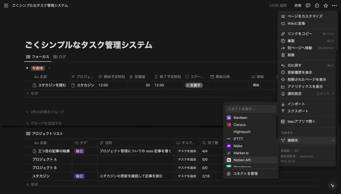Add new row in プロジェクトリスト
The image size is (341, 194).
(32, 184)
